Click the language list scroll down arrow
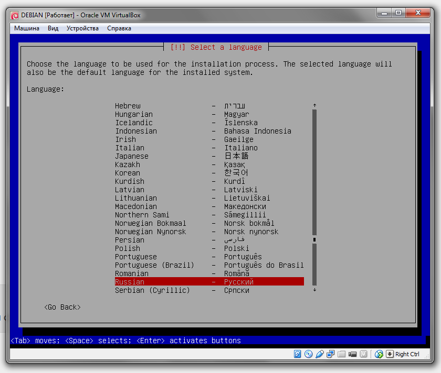Screen dimensions: 441x373 (314, 290)
